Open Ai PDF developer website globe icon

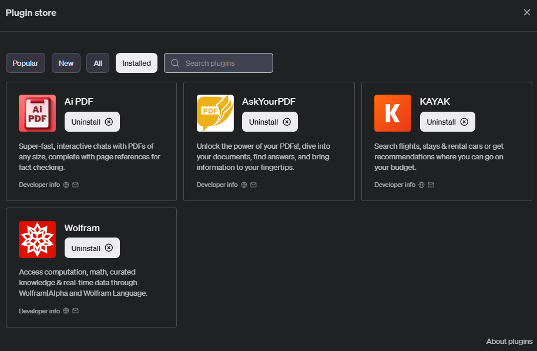66,185
